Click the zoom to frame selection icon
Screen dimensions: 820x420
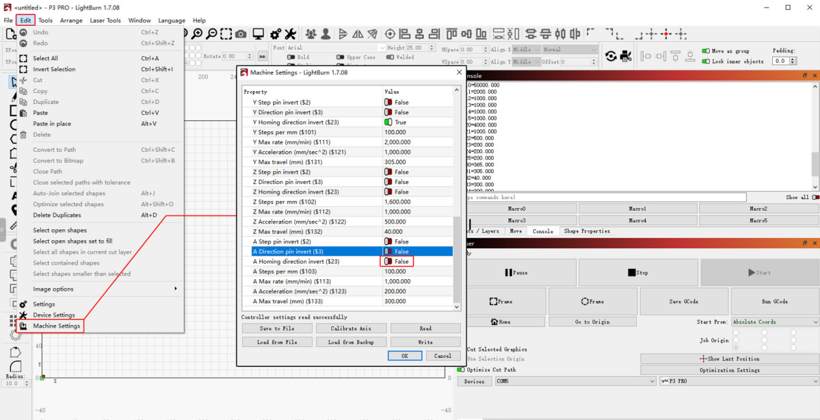(226, 34)
